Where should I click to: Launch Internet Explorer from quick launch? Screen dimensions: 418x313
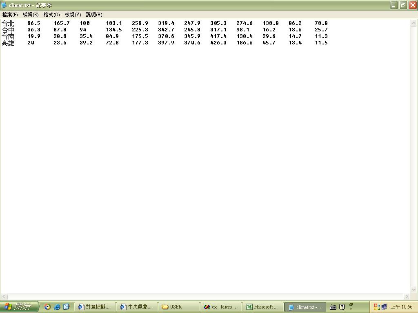pos(57,307)
